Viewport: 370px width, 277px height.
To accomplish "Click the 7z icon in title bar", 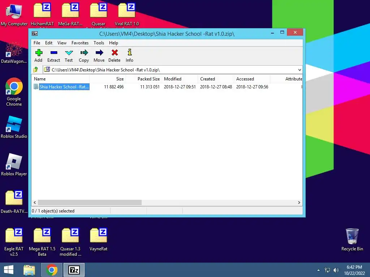I will click(x=35, y=34).
